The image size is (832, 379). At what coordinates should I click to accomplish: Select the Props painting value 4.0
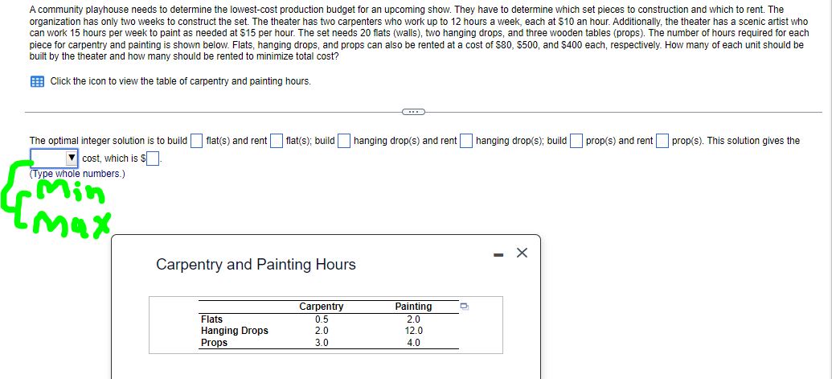tap(414, 343)
